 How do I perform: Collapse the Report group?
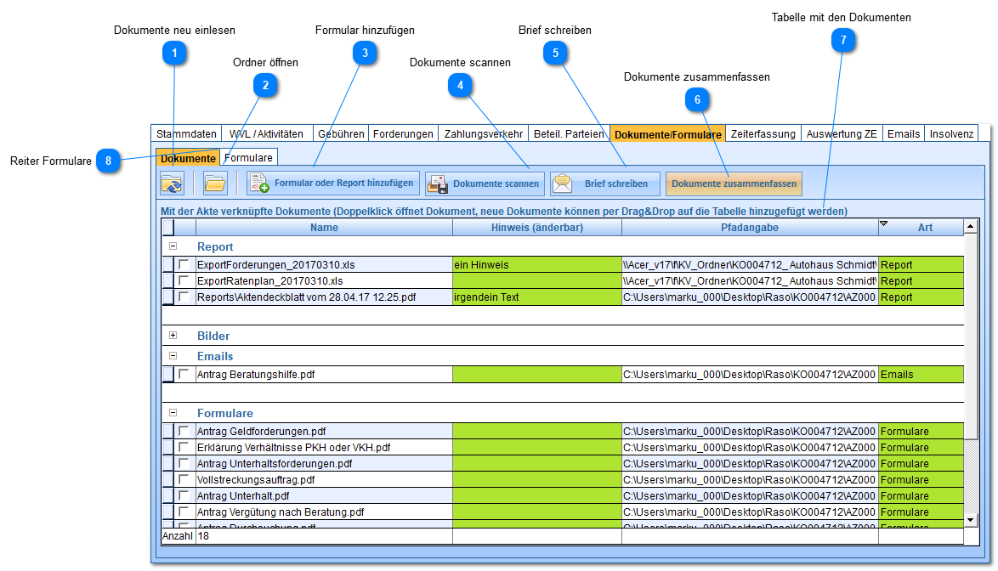pyautogui.click(x=173, y=246)
